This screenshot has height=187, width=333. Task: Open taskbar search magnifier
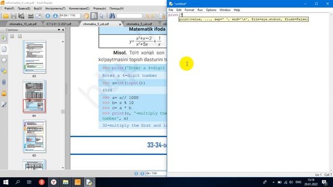click(18, 182)
